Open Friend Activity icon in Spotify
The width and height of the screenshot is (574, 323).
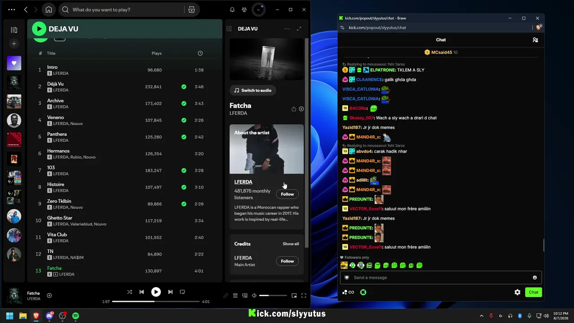point(244,9)
